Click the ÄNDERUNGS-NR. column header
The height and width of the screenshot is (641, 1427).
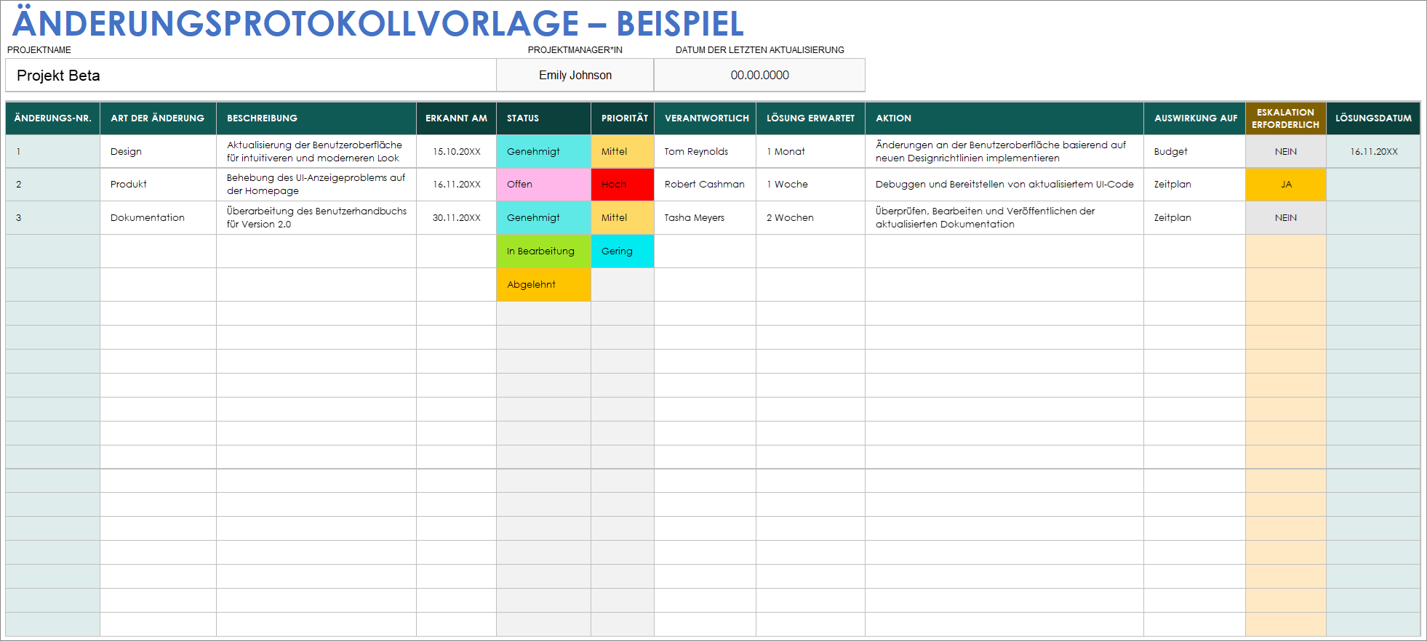click(53, 118)
